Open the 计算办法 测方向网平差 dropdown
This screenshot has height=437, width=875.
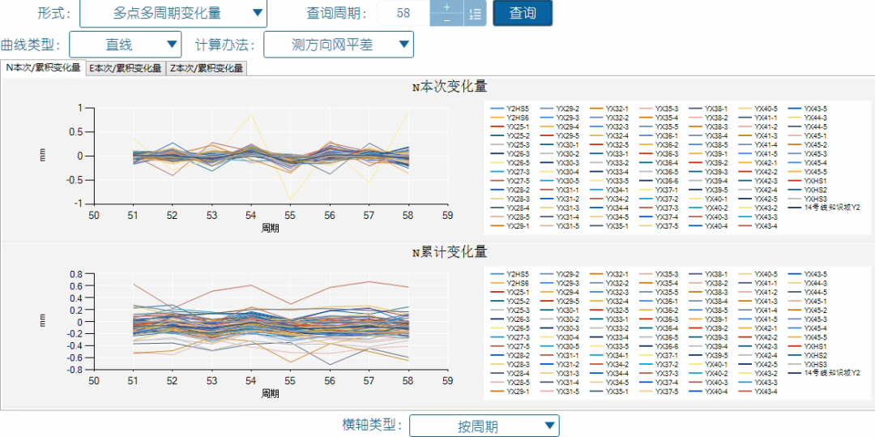coord(339,45)
